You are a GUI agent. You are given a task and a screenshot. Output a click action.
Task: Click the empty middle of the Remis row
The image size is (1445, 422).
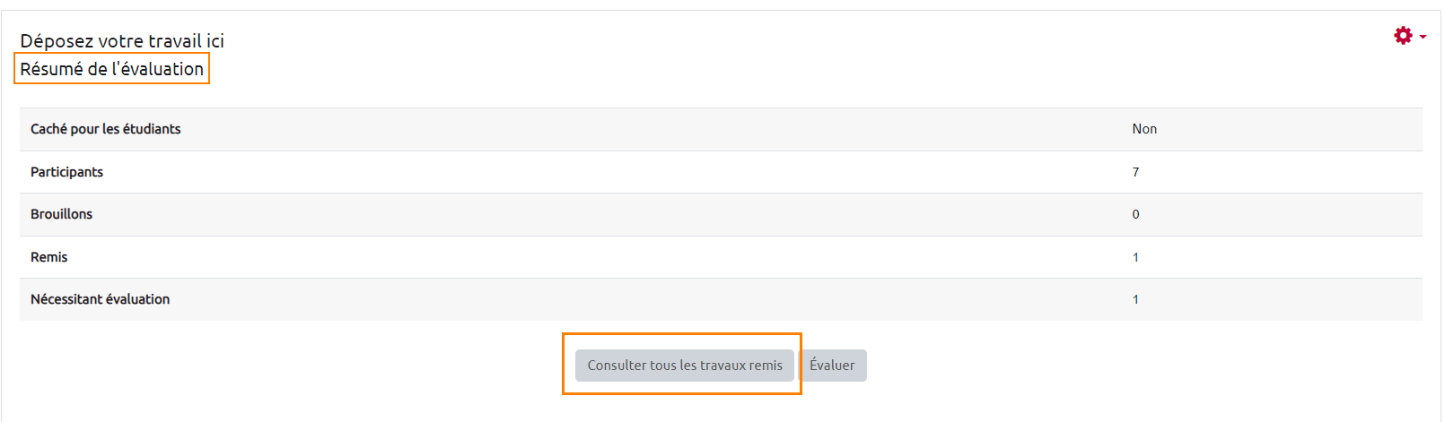pyautogui.click(x=628, y=257)
